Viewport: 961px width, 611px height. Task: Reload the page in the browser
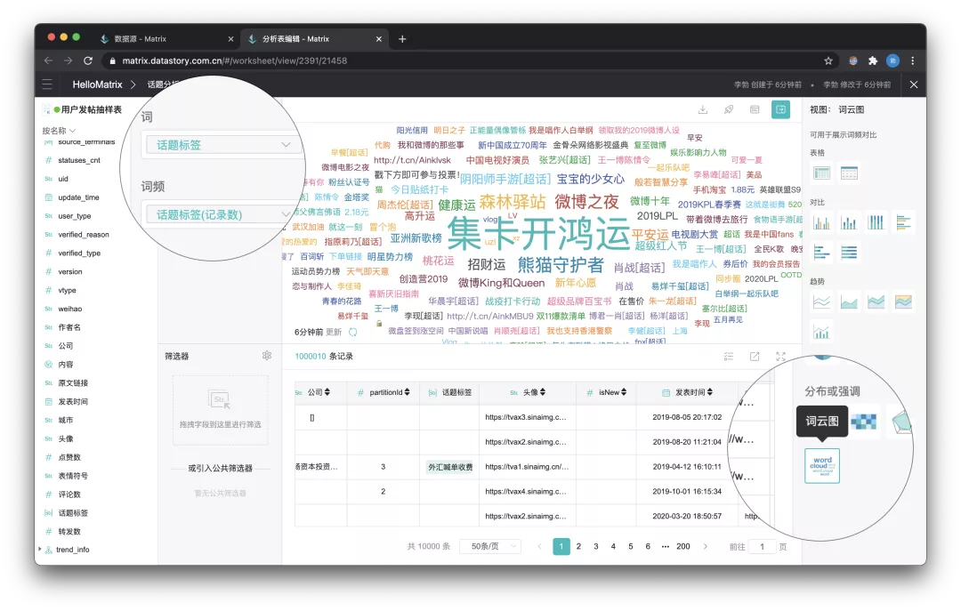click(x=88, y=60)
